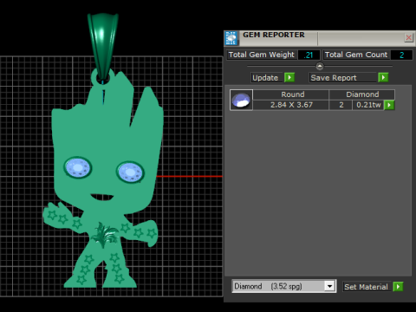Click the green arrow next to Save Report
The width and height of the screenshot is (416, 312).
(383, 77)
